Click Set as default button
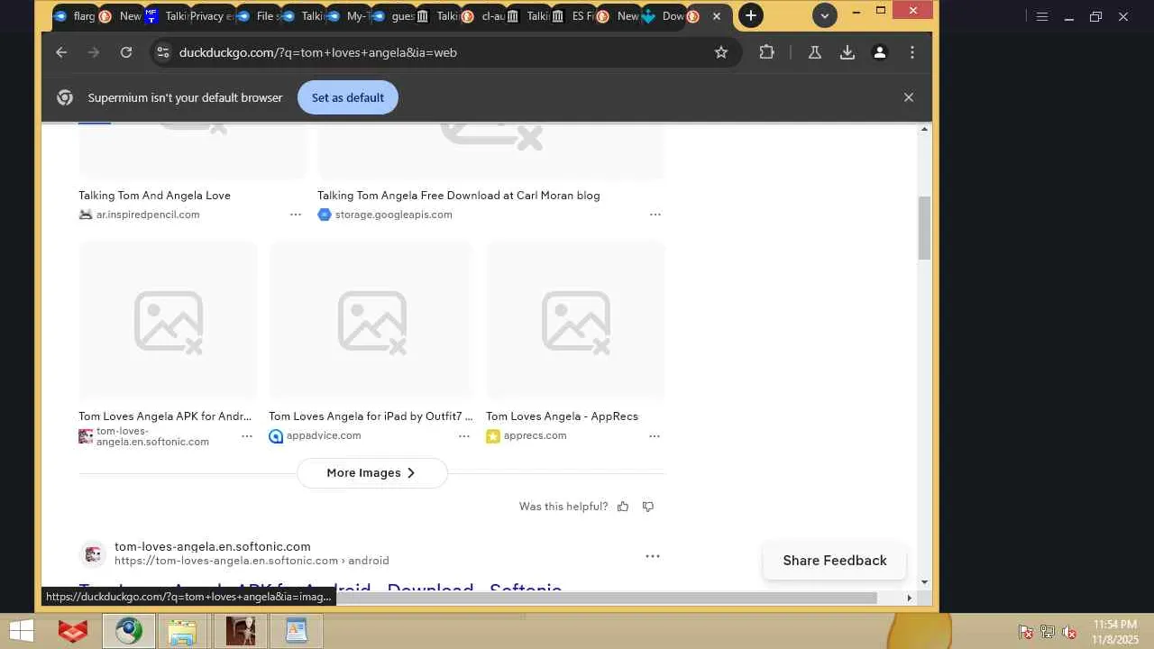 (348, 97)
